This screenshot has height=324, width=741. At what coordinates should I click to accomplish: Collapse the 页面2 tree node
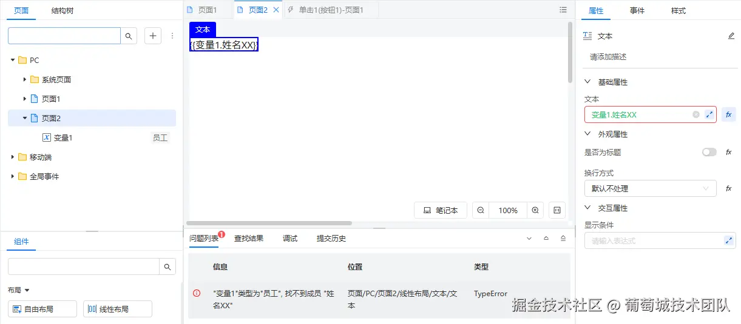(25, 118)
